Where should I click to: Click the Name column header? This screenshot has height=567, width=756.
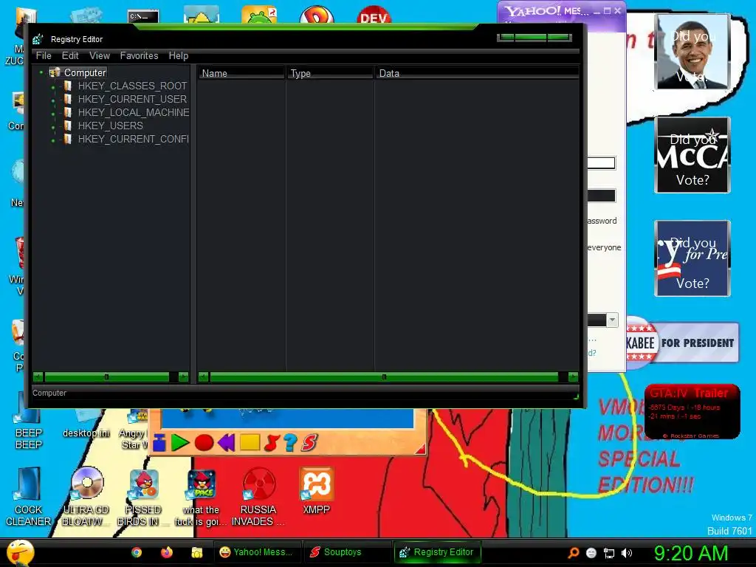point(241,73)
